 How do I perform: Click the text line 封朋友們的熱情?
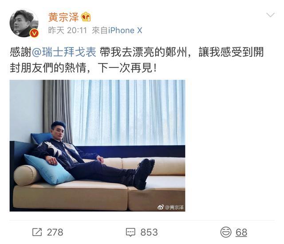tap(48, 68)
